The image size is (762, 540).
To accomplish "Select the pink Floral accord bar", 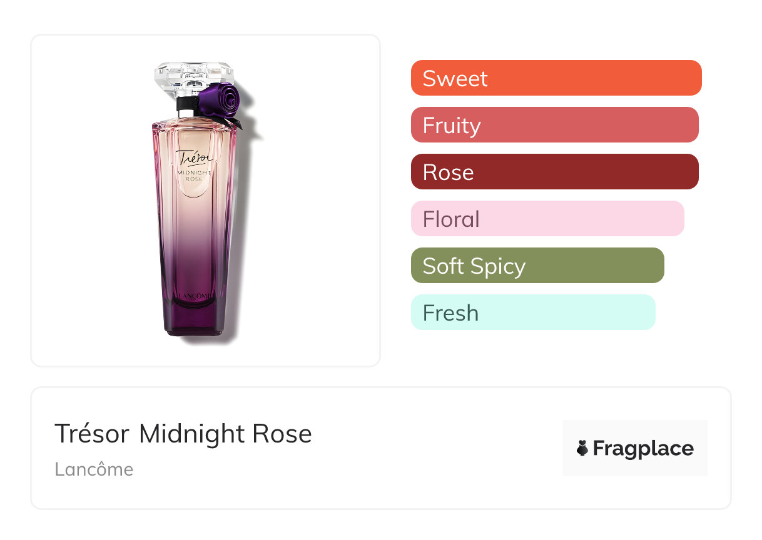I will pyautogui.click(x=547, y=219).
